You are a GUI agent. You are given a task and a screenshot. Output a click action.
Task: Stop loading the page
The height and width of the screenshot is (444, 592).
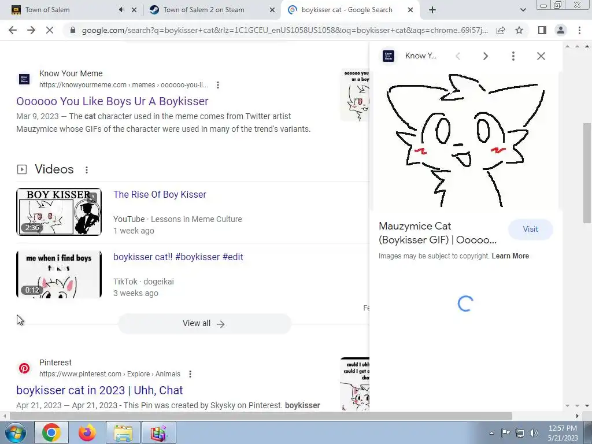point(50,30)
